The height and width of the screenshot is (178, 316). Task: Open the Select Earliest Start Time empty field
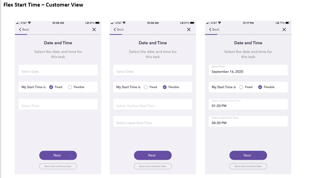[x=153, y=104]
